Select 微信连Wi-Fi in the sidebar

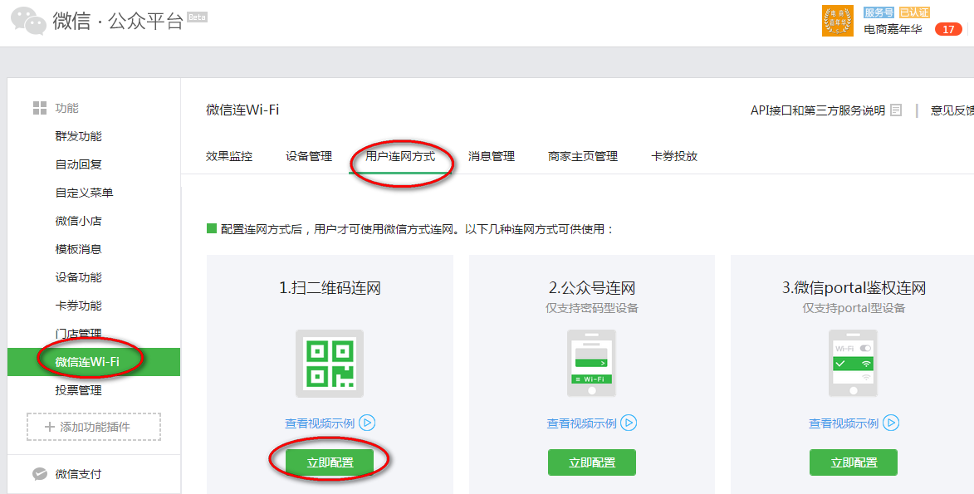(x=94, y=362)
